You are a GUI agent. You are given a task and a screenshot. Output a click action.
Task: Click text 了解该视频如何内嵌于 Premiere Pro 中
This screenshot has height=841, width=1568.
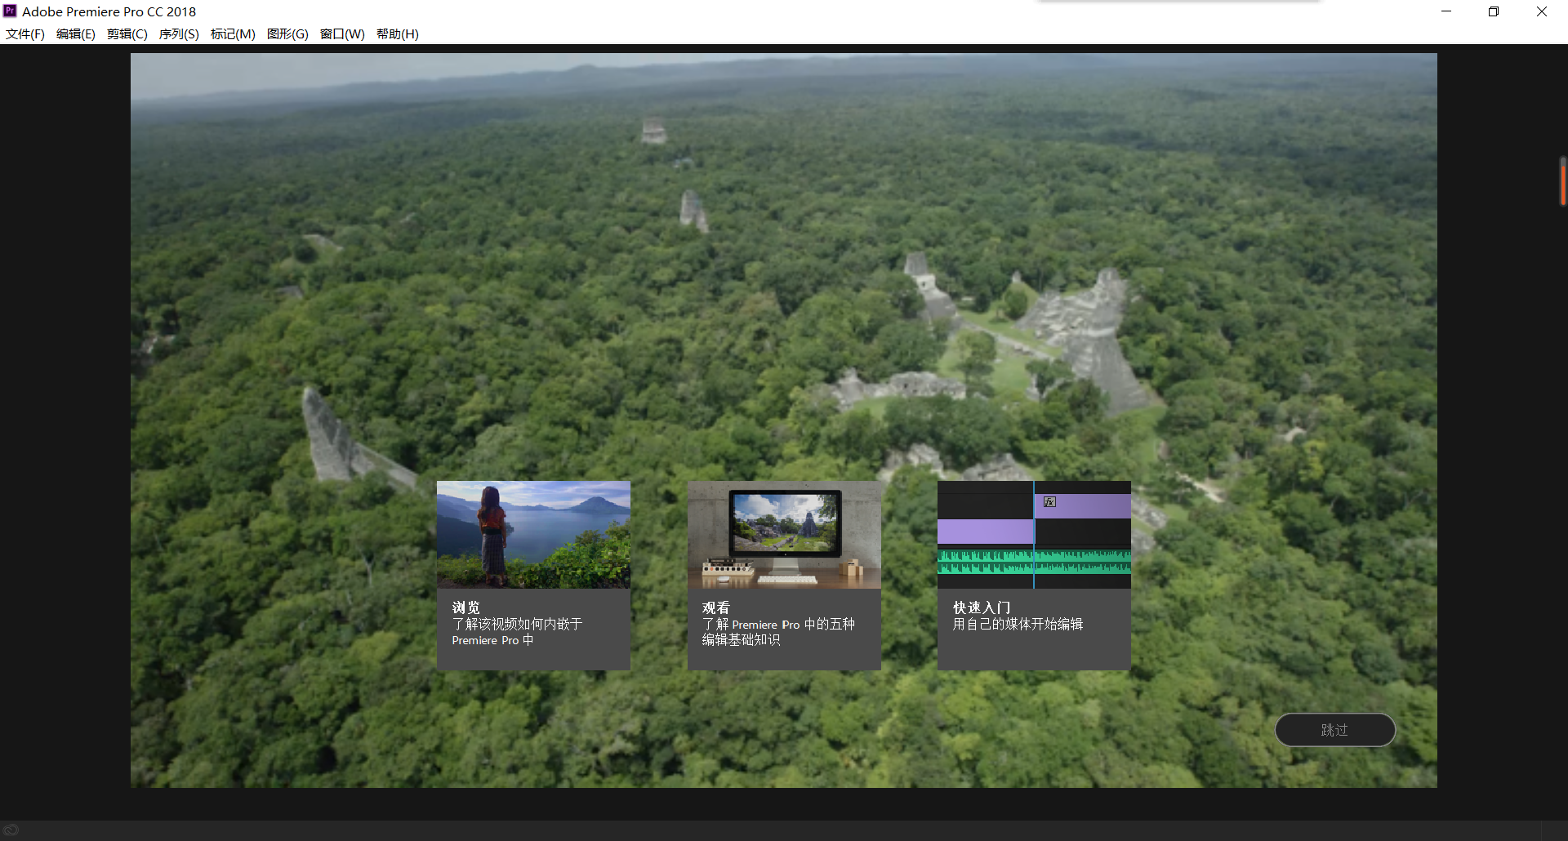click(517, 632)
